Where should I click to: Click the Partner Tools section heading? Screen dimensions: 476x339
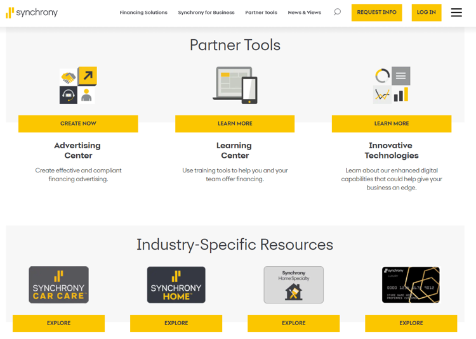click(235, 45)
